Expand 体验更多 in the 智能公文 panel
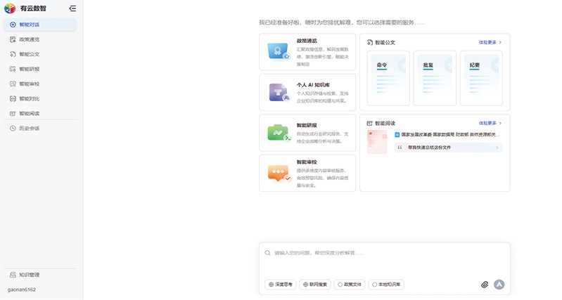 [490, 42]
